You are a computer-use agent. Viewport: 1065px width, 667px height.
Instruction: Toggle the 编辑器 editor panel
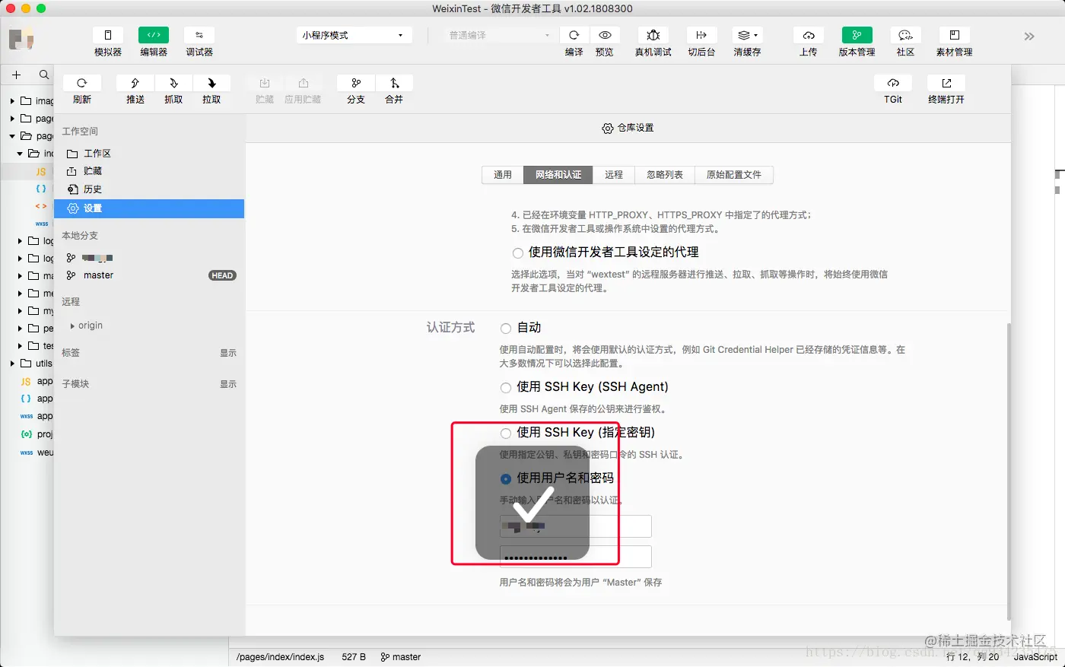point(154,35)
